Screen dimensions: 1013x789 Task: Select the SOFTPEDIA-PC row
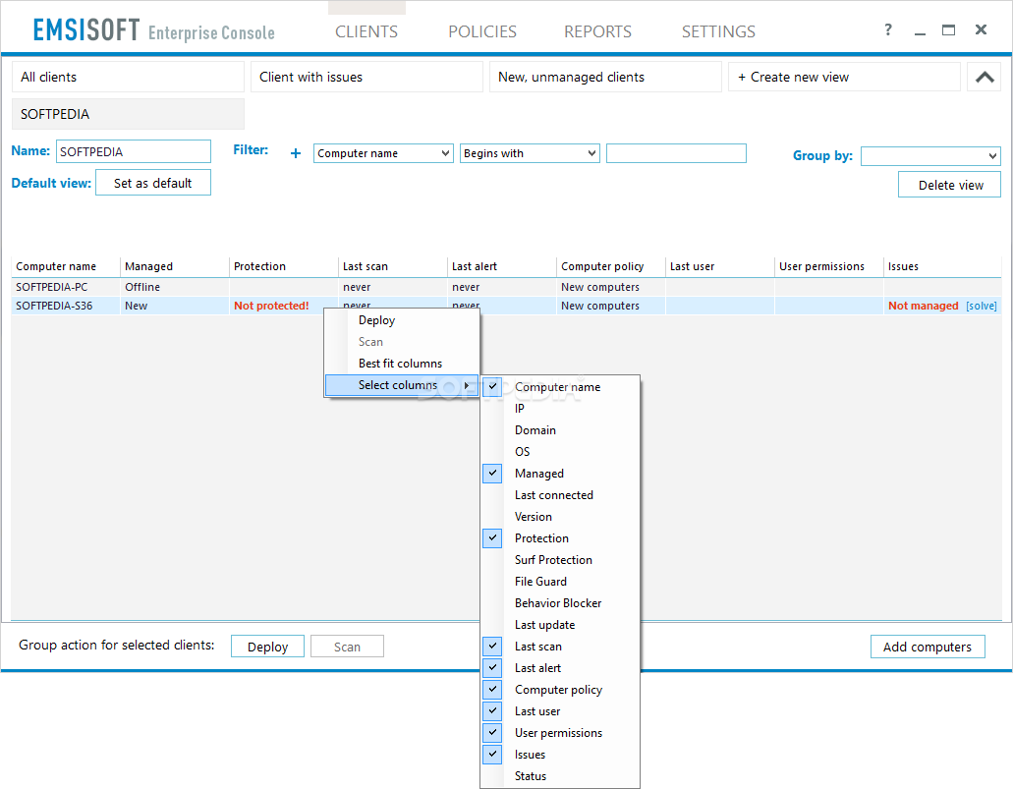[x=507, y=287]
